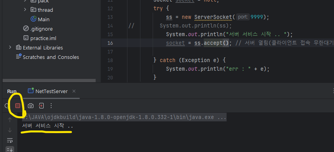Click 'accept()' on line 16
Viewport: 334px width, 152px height.
pos(216,43)
